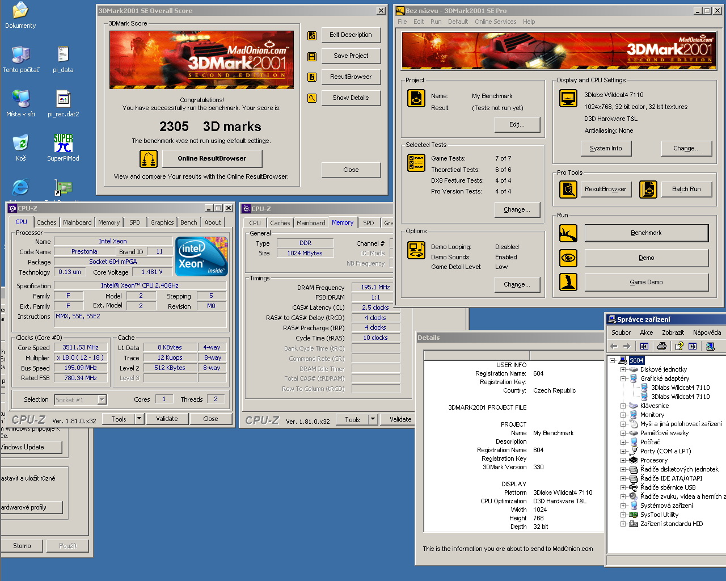Click the joystick icon left of Game Demo
The width and height of the screenshot is (726, 581).
click(x=568, y=282)
